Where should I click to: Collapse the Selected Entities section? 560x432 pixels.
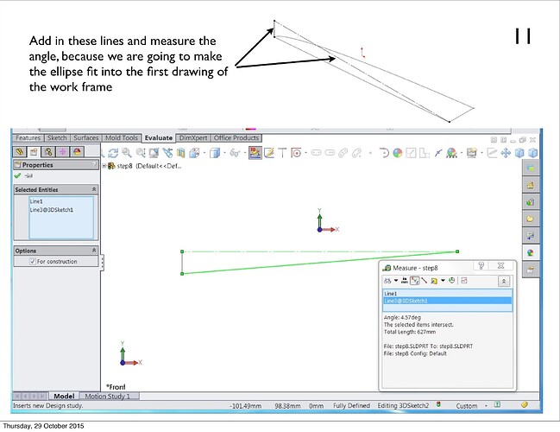[93, 188]
